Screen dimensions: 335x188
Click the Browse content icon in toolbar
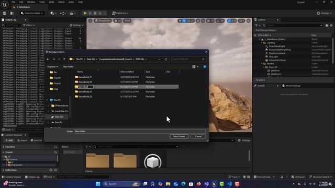[x=12, y=13]
